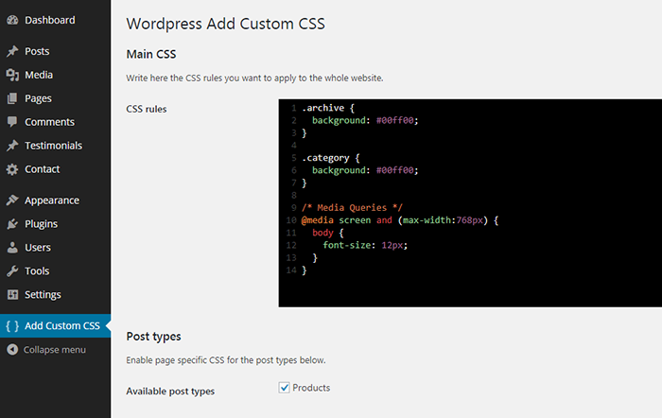Image resolution: width=662 pixels, height=418 pixels.
Task: Click the #00ff00 value on line 2
Action: tap(394, 120)
